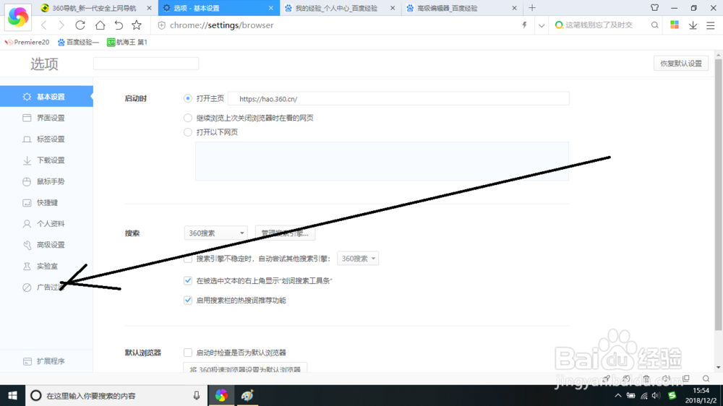Click the homepage URL input field
This screenshot has height=406, width=723.
click(398, 99)
